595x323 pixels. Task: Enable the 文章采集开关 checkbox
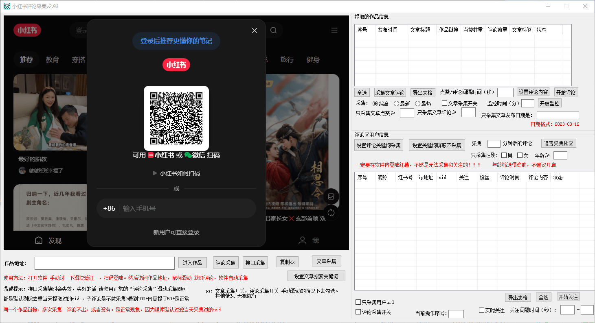coord(444,103)
